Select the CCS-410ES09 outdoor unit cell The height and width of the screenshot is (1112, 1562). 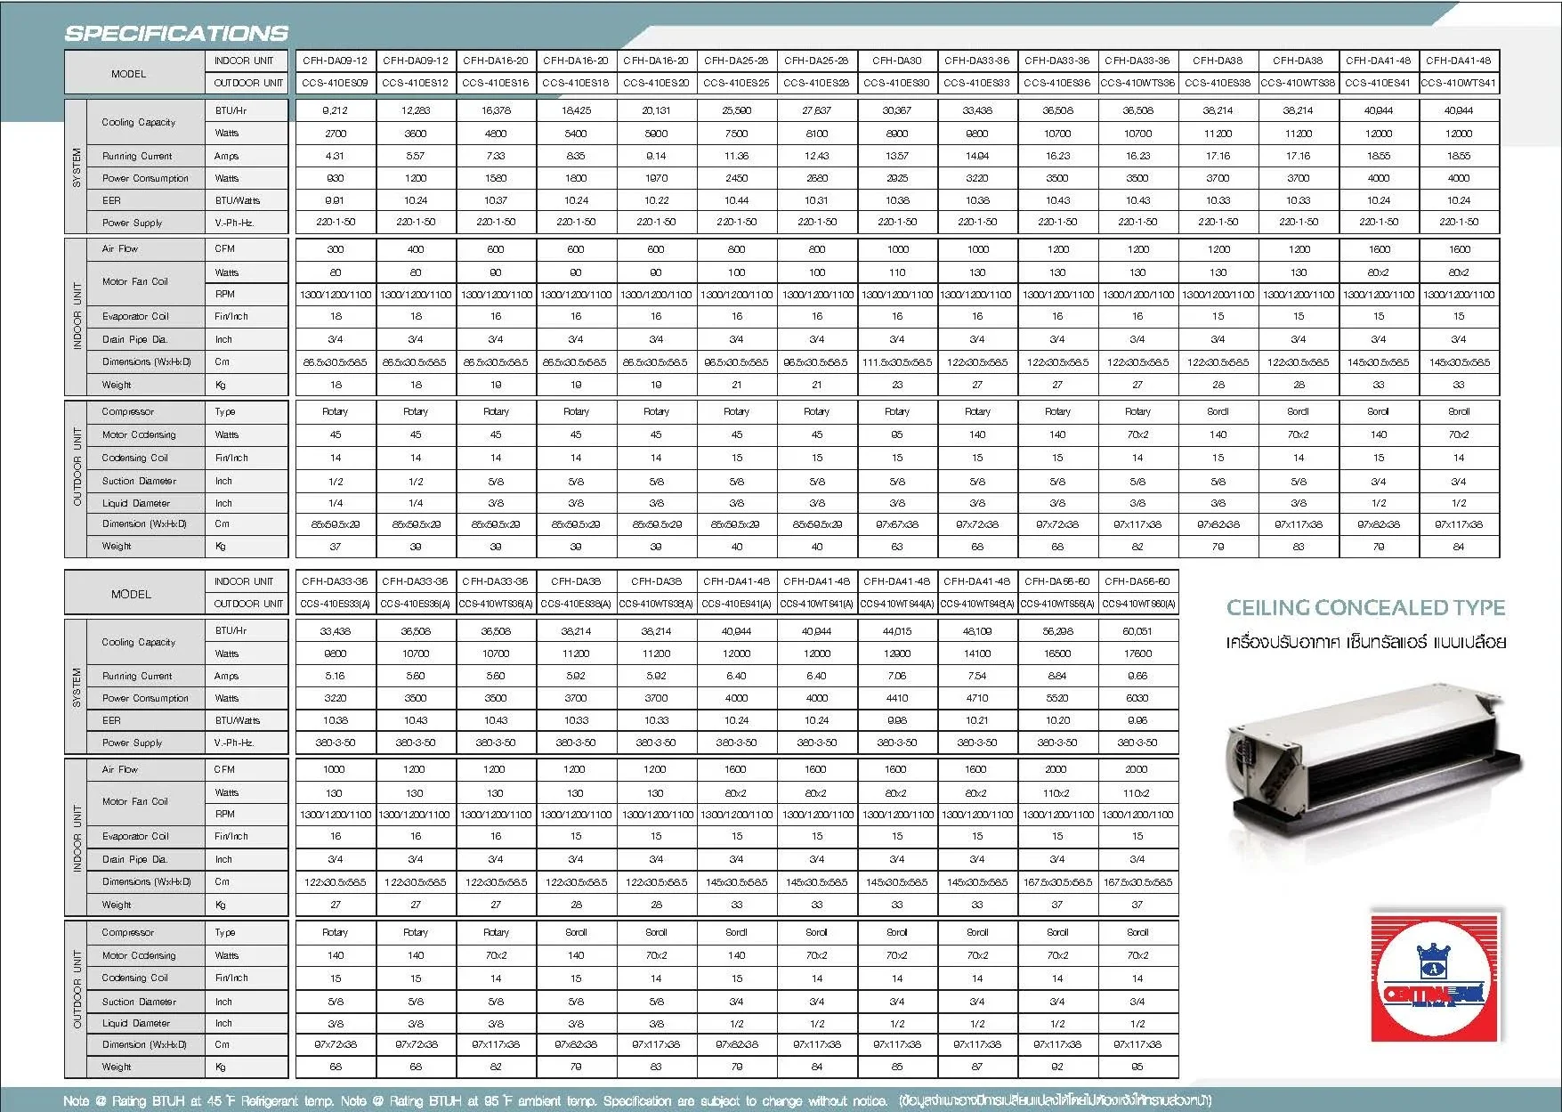[335, 83]
